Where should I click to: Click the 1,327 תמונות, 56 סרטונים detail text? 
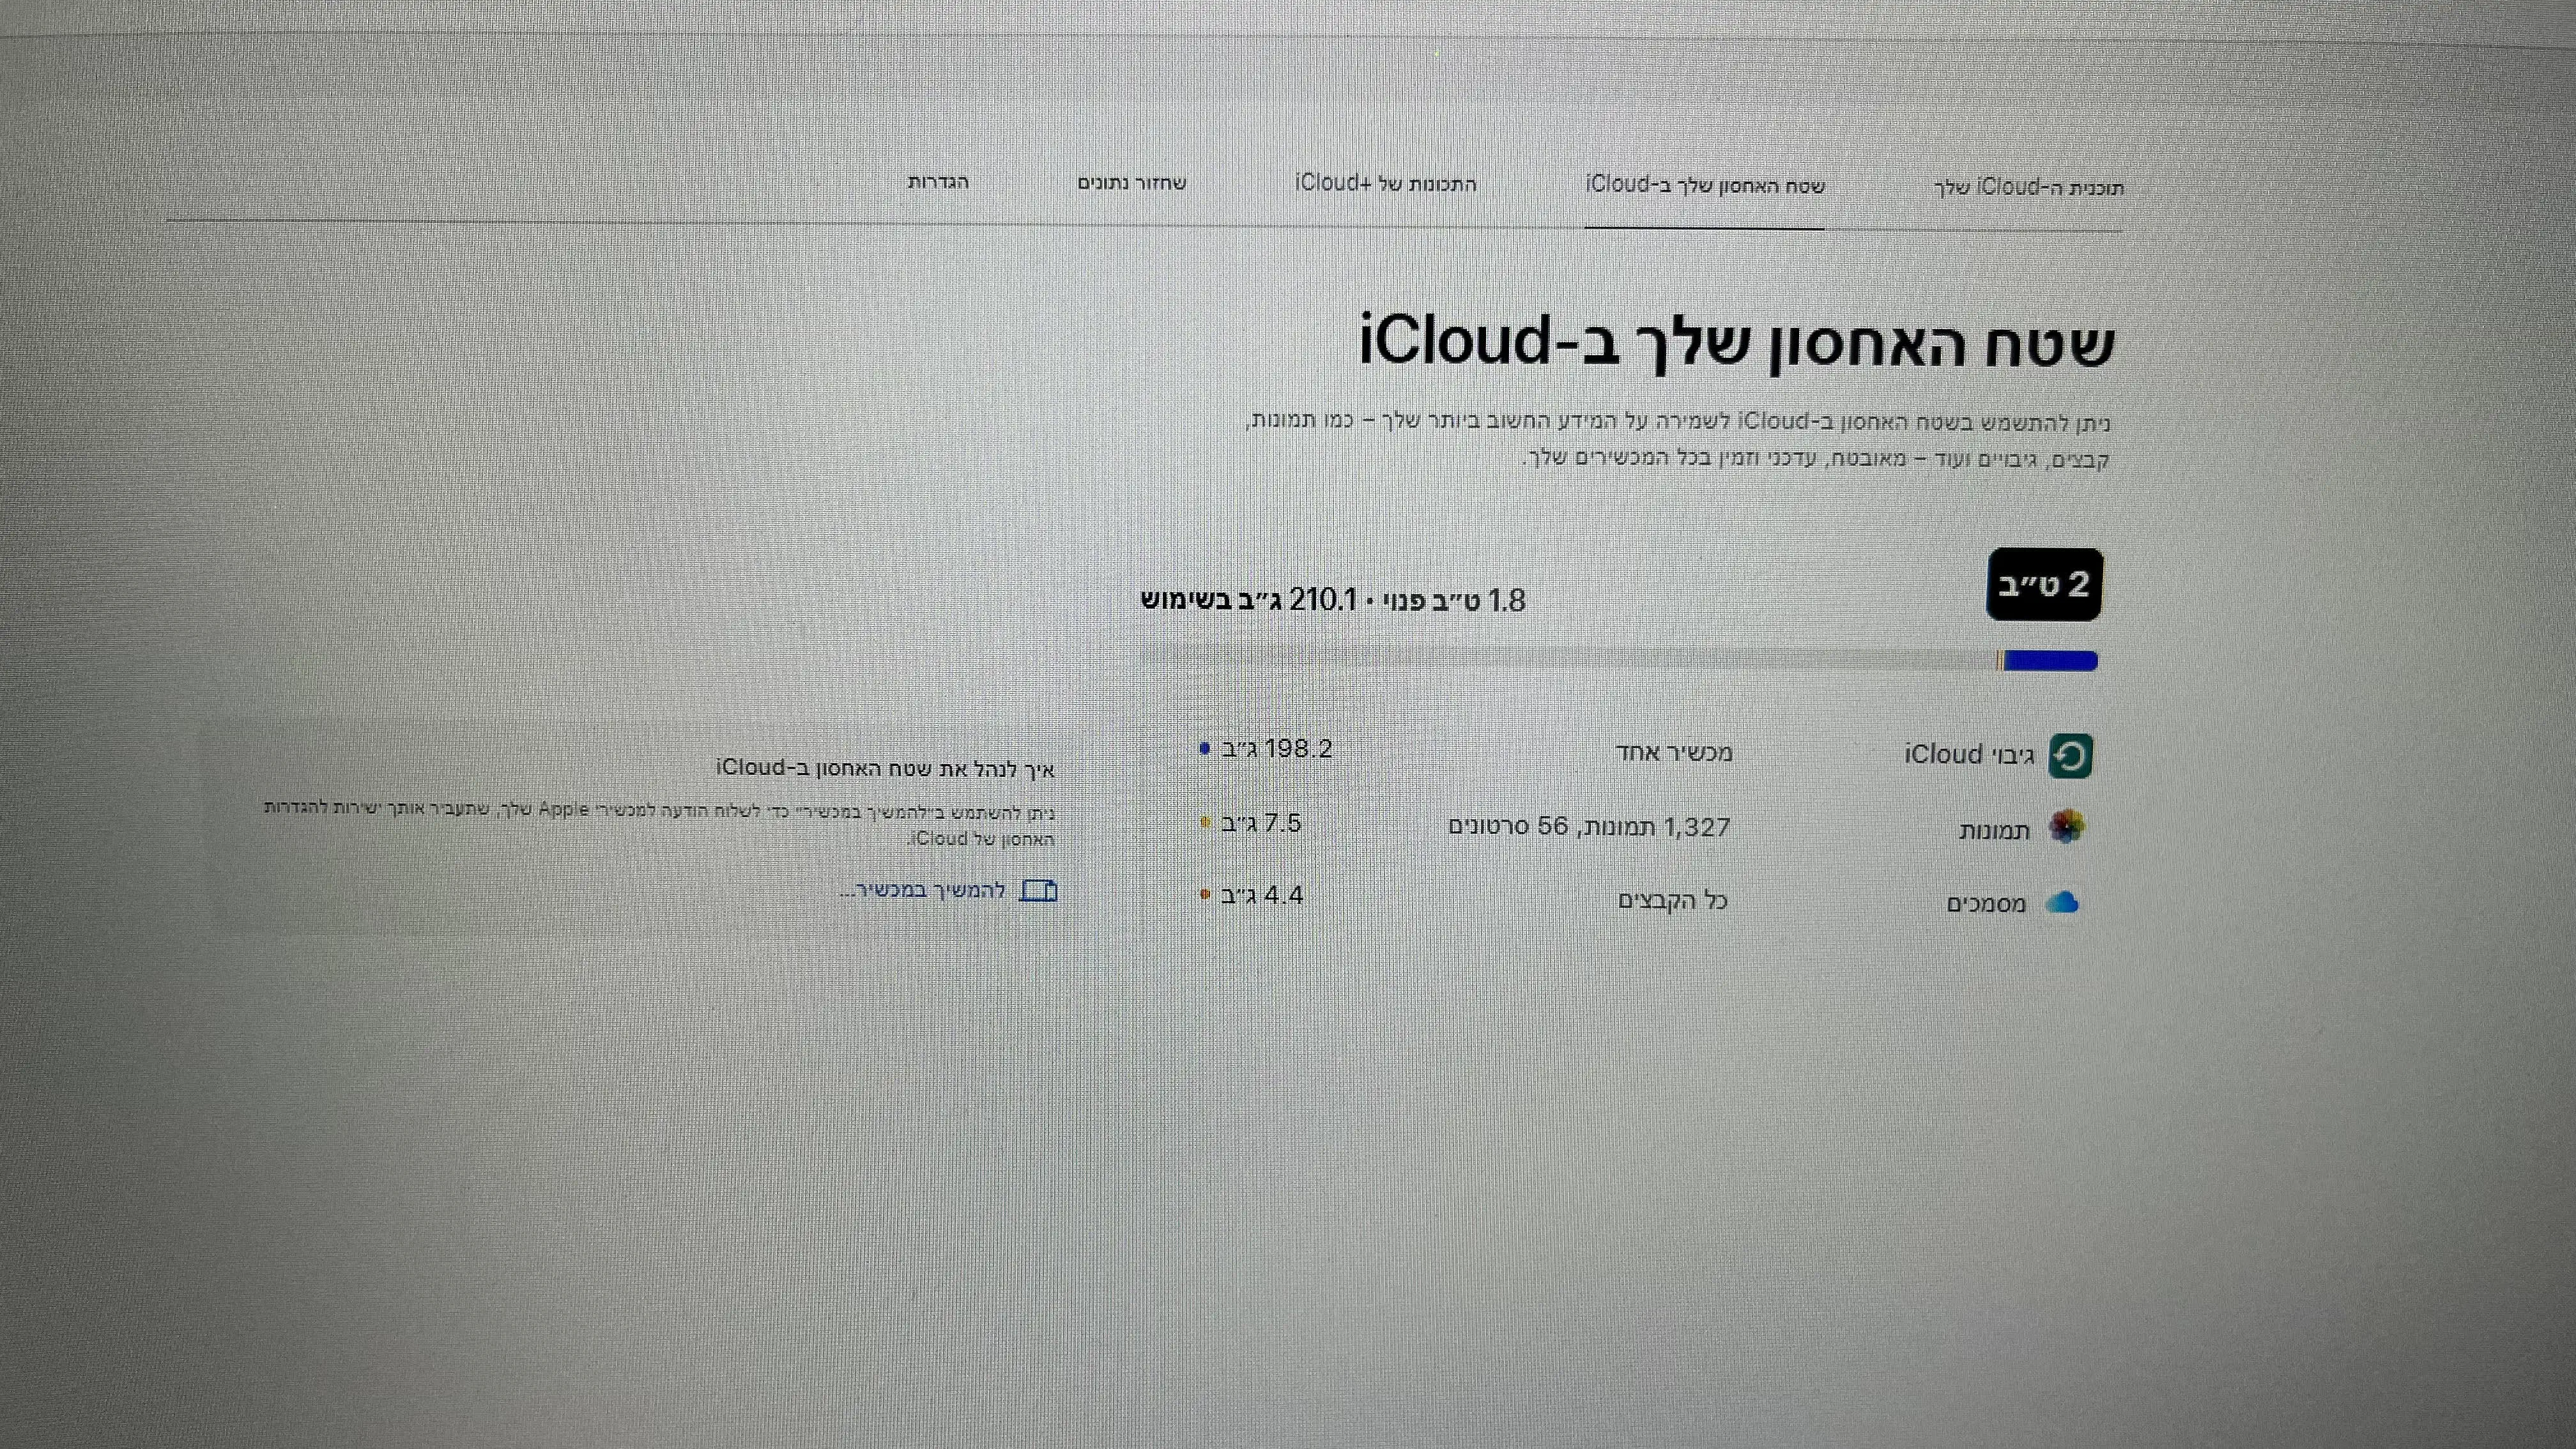(1589, 827)
